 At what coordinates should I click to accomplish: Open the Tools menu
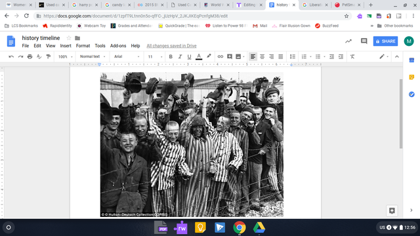click(x=100, y=46)
